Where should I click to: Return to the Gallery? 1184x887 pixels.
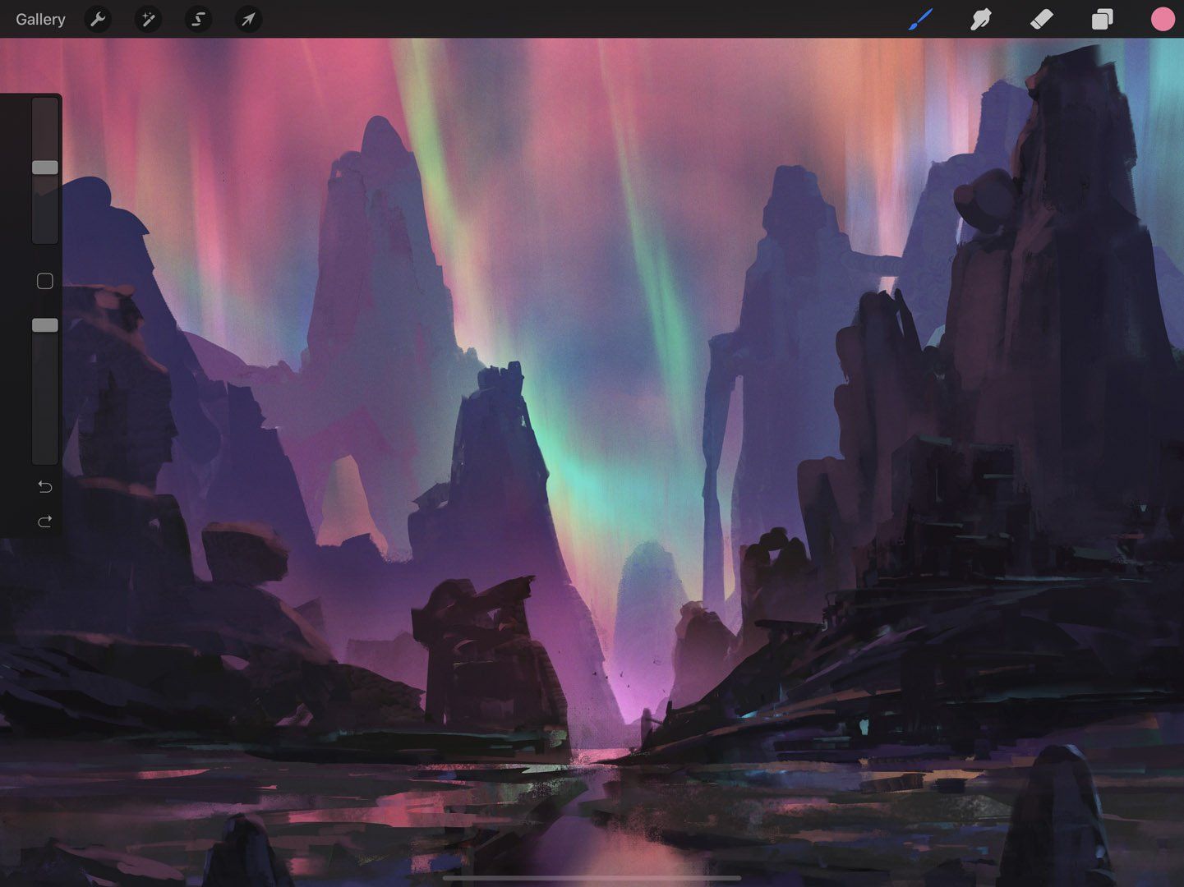(40, 19)
